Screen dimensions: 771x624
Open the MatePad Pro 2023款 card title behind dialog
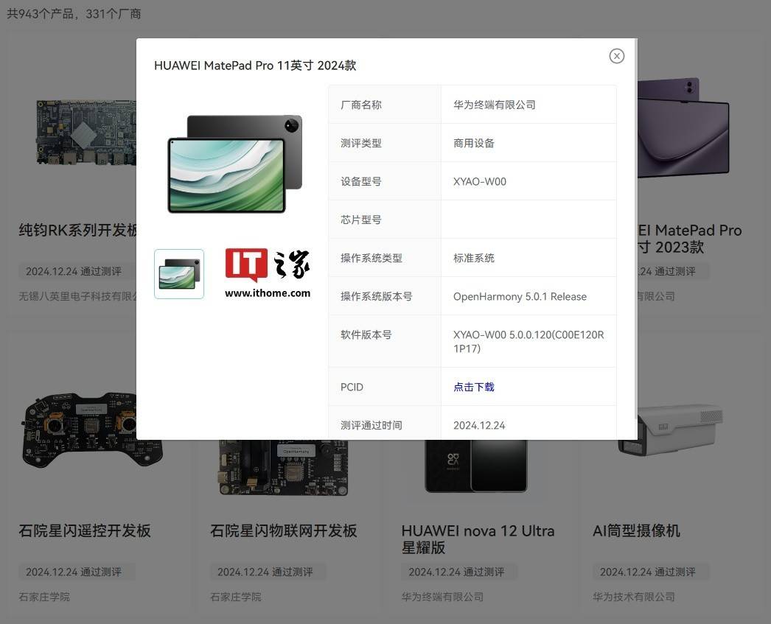click(x=689, y=238)
